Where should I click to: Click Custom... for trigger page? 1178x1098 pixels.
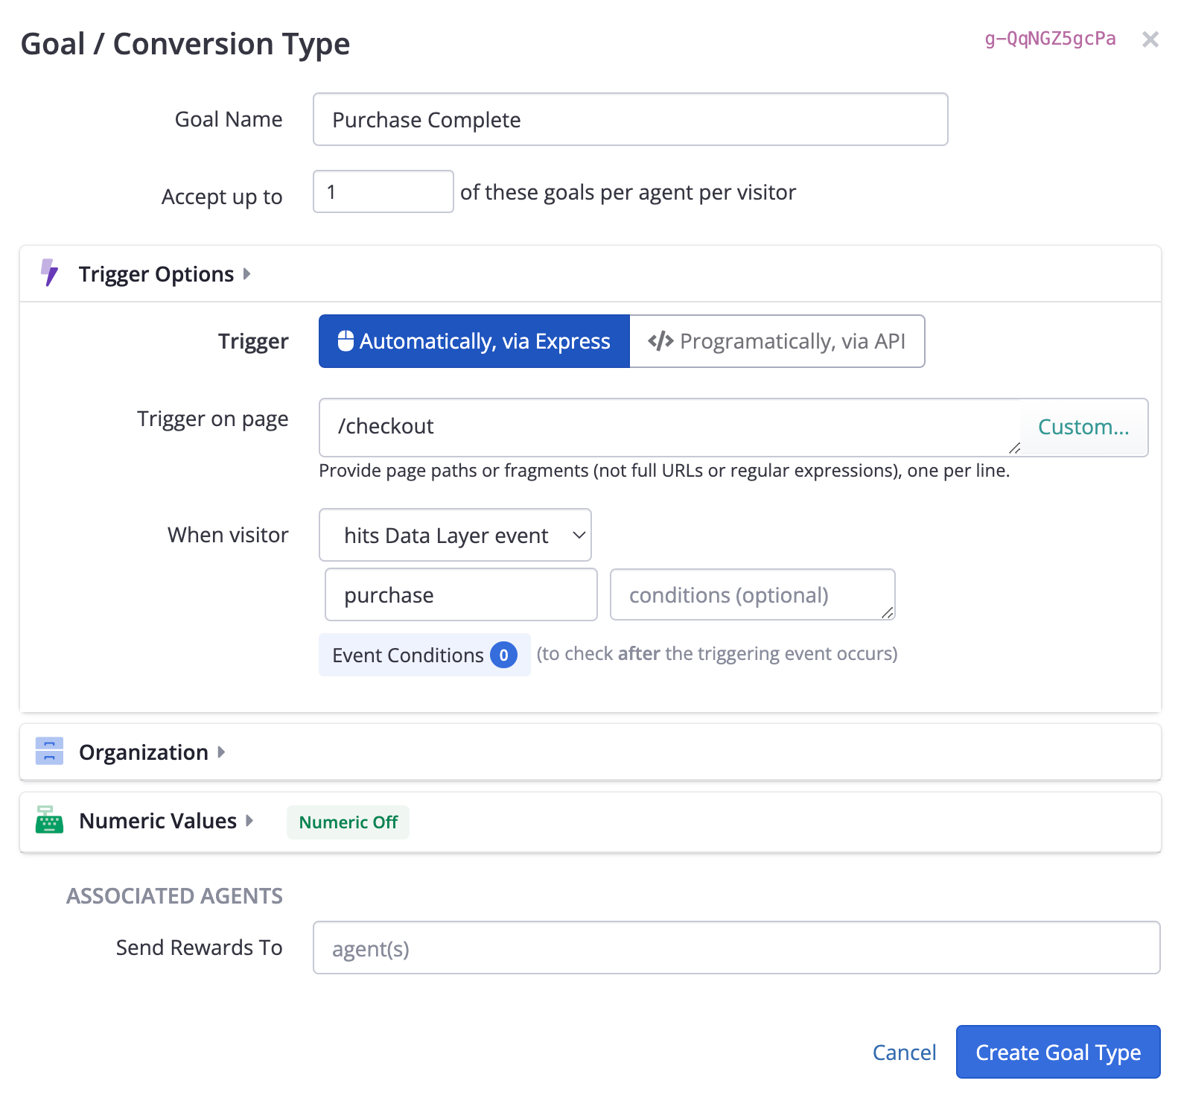click(x=1083, y=427)
